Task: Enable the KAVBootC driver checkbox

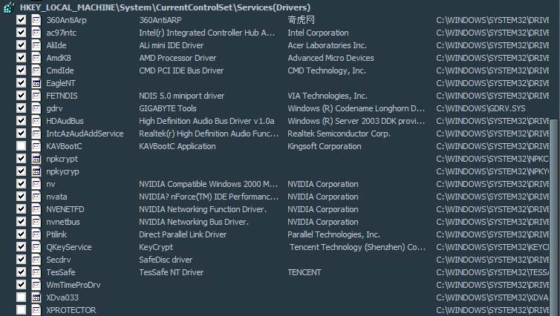Action: 21,146
